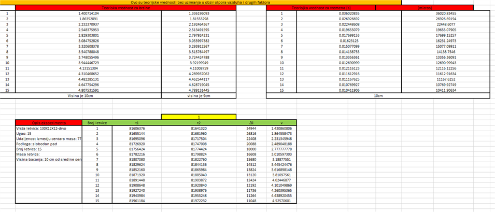The width and height of the screenshot is (495, 212).
Task: Click cell showing 4.11008759
Action: [x=199, y=68]
